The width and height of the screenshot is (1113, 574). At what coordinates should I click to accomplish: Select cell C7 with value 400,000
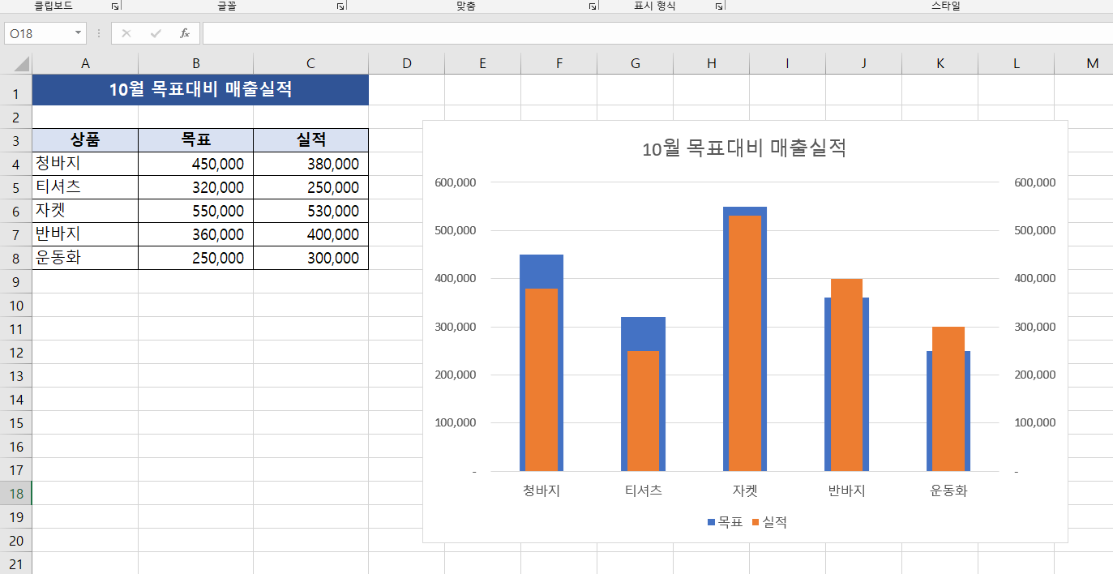[310, 234]
